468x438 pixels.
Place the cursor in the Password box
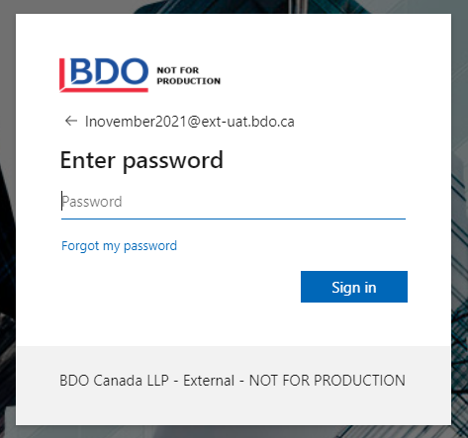click(x=234, y=202)
